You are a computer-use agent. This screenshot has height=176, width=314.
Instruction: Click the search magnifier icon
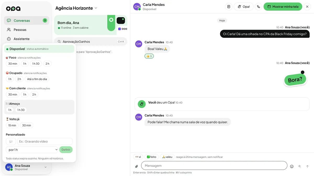tap(59, 41)
